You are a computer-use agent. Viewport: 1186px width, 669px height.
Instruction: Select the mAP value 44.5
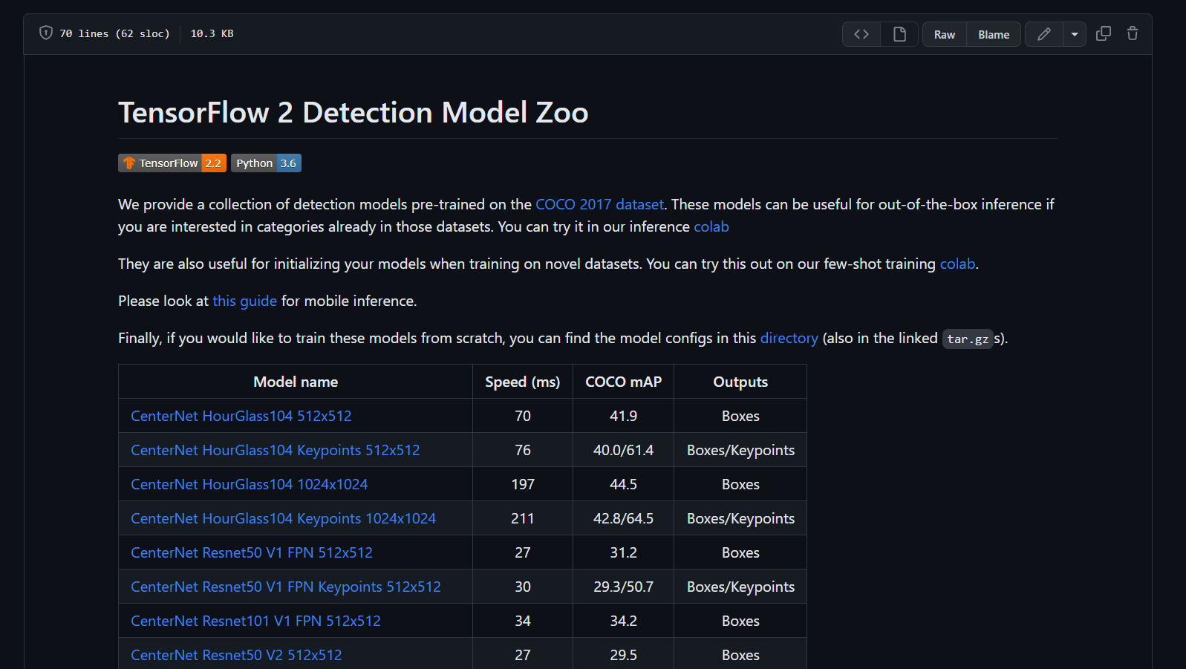pos(623,484)
